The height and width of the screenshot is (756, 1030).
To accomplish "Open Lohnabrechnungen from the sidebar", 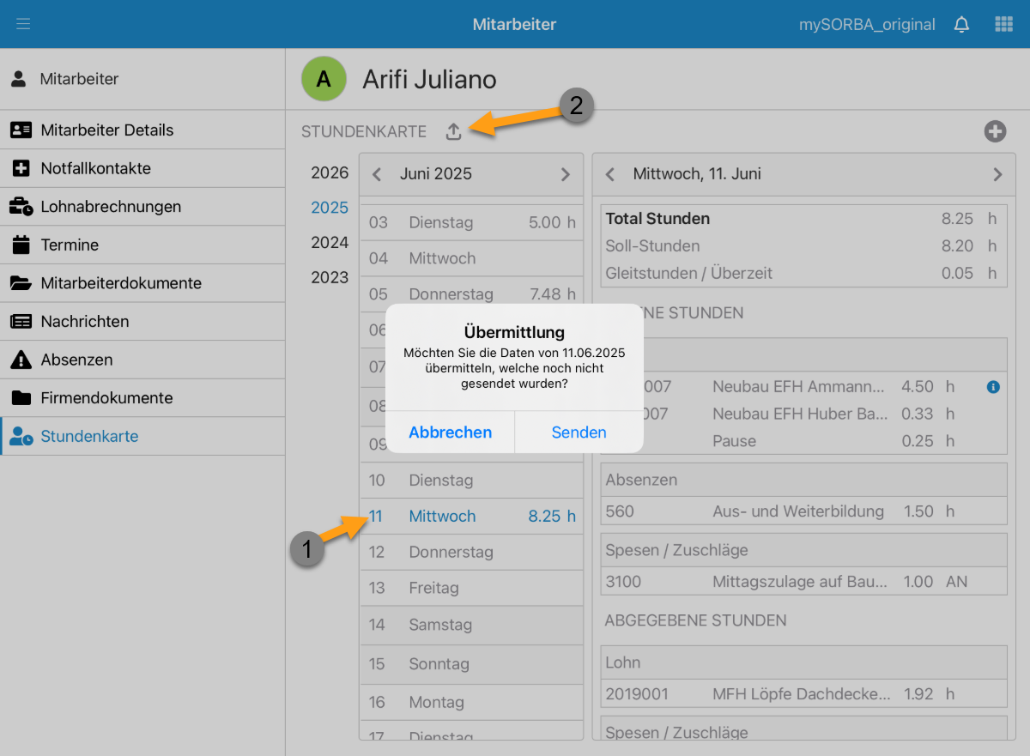I will pyautogui.click(x=111, y=207).
